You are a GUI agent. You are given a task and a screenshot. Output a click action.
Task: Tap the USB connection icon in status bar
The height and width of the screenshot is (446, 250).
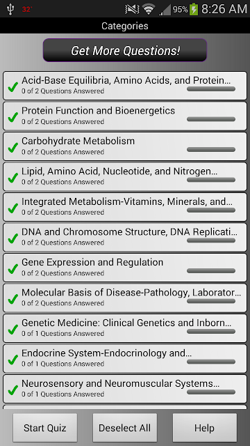[10, 9]
